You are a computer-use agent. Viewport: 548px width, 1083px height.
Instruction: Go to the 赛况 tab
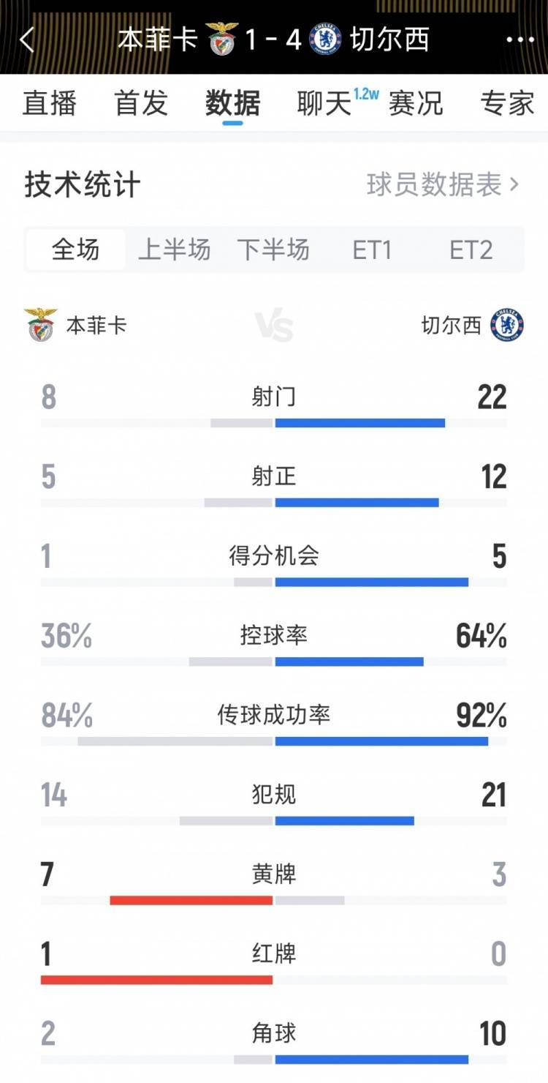pyautogui.click(x=416, y=103)
